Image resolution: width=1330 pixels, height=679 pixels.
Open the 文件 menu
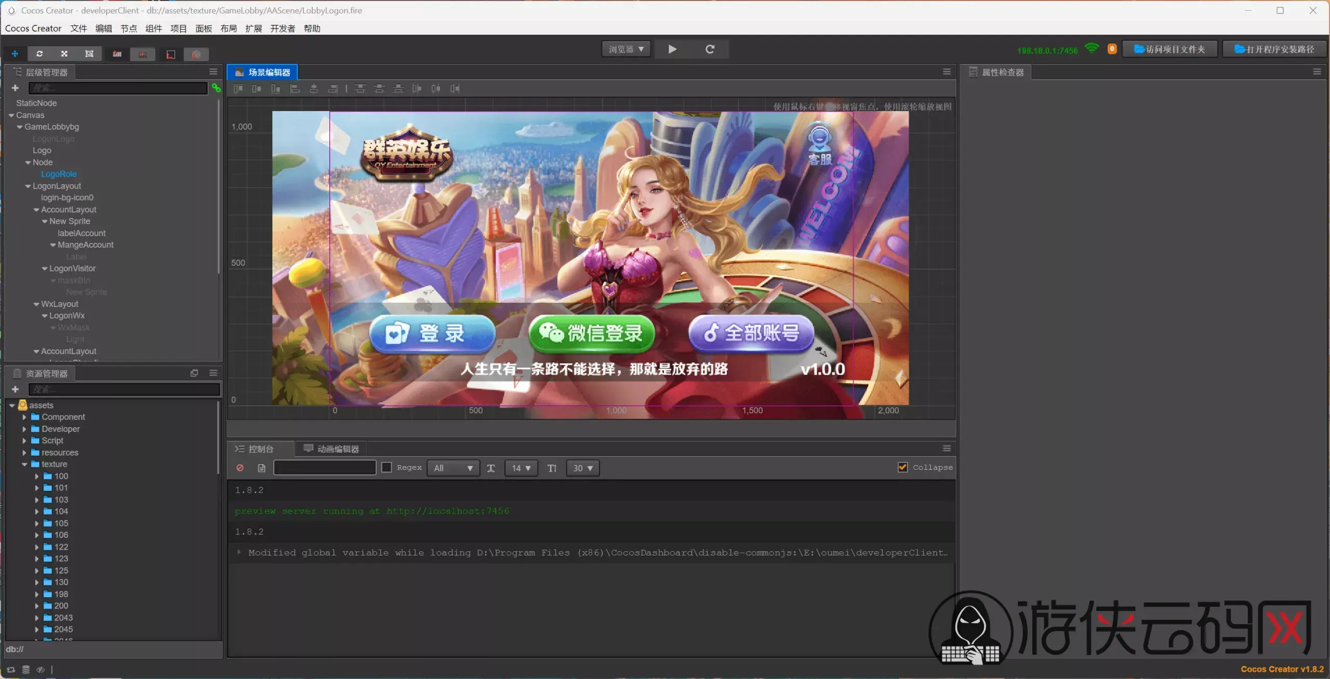tap(78, 29)
